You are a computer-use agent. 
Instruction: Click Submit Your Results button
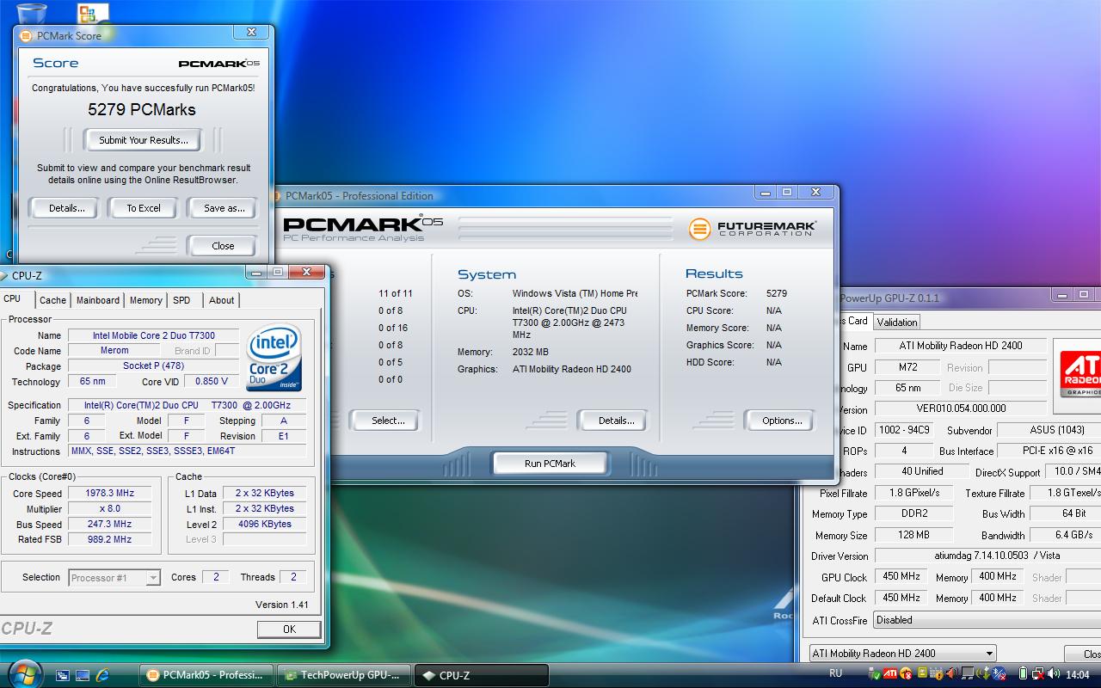click(x=143, y=139)
